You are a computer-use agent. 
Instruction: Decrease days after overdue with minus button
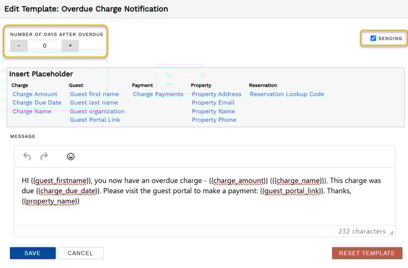[19, 46]
